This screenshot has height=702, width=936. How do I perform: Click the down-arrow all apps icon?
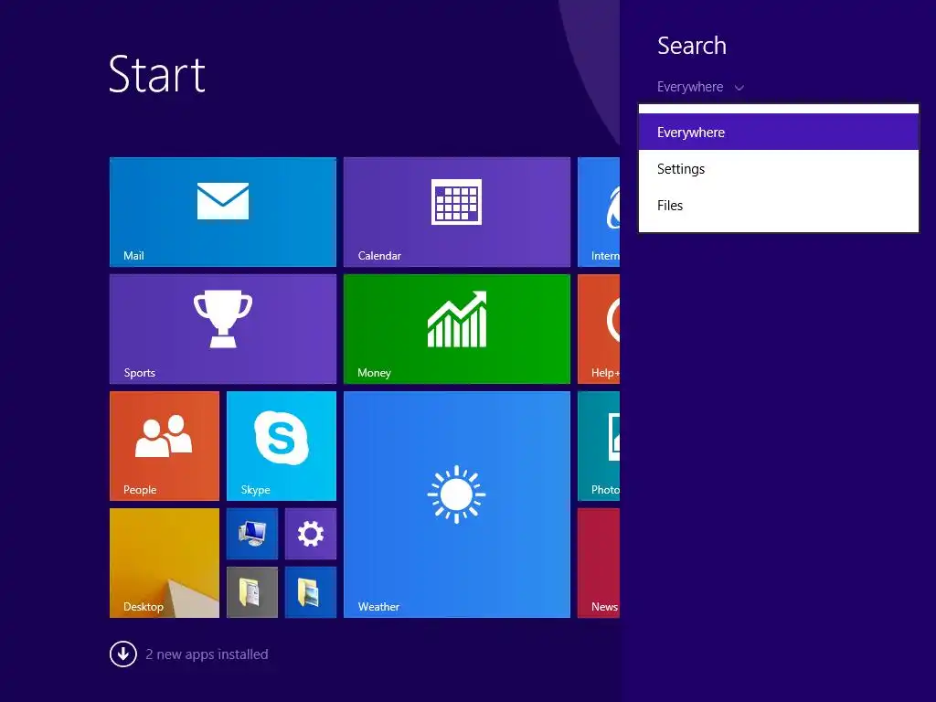pyautogui.click(x=123, y=654)
